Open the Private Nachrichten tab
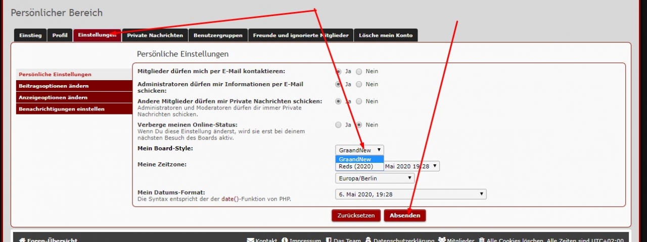Image resolution: width=647 pixels, height=242 pixels. click(x=155, y=35)
